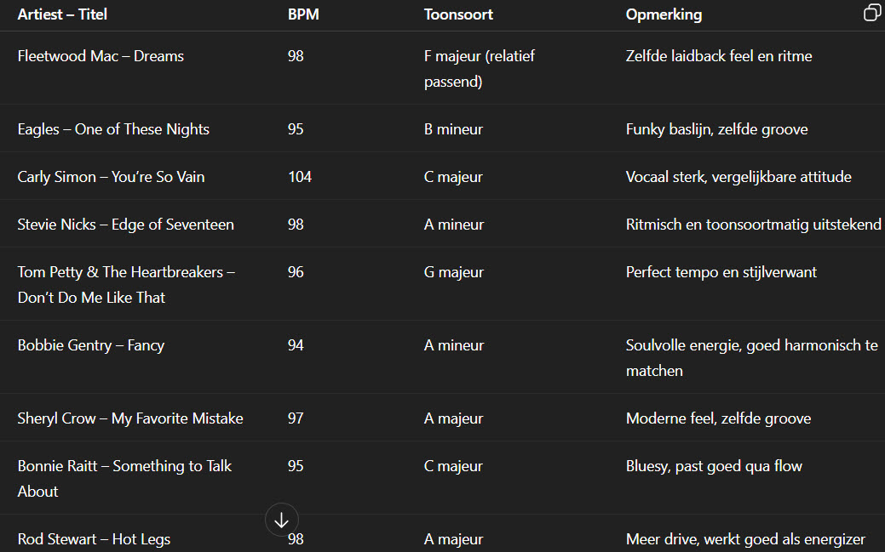The height and width of the screenshot is (552, 885).
Task: Click 'Sheryl Crow – My Favorite Mistake'
Action: coord(130,418)
